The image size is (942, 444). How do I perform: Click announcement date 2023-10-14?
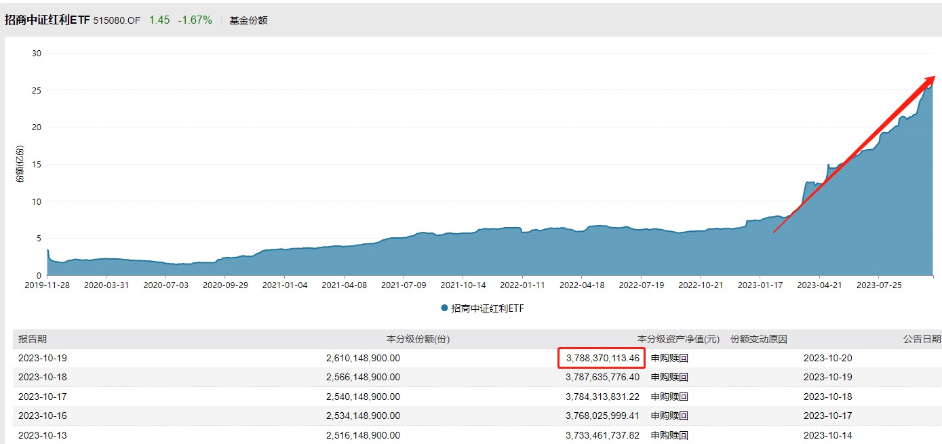pos(828,435)
